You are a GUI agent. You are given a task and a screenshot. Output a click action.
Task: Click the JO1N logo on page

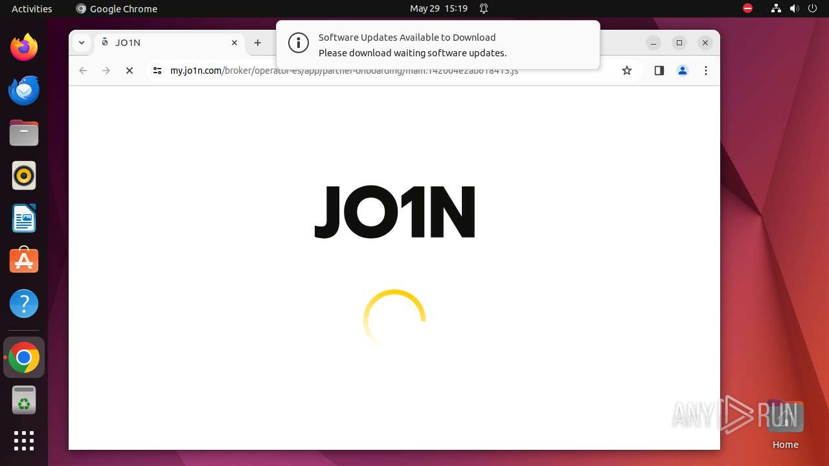tap(394, 212)
